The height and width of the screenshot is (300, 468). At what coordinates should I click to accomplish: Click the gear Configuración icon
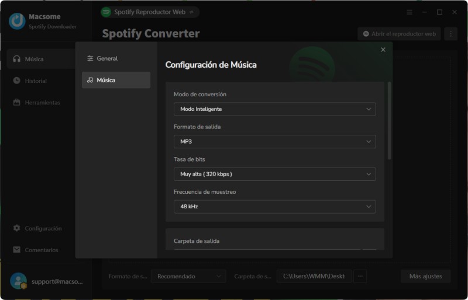(17, 228)
